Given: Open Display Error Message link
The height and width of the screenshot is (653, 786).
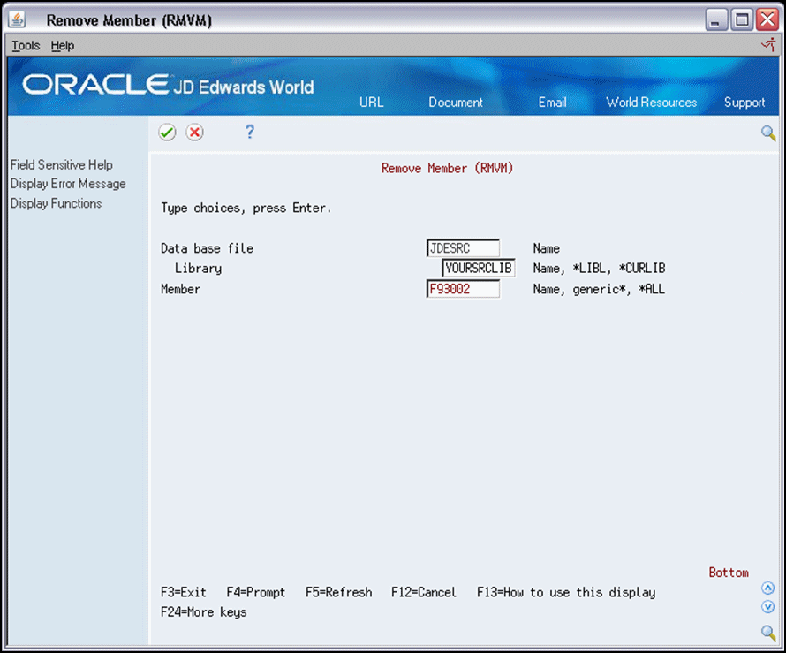Looking at the screenshot, I should (68, 184).
